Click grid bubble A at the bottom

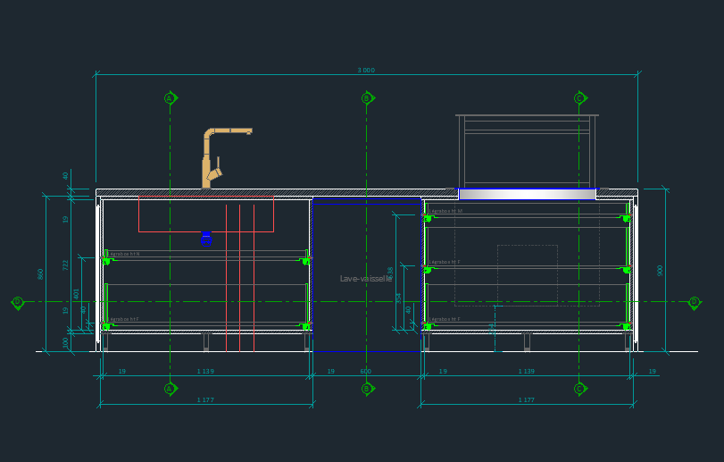170,389
